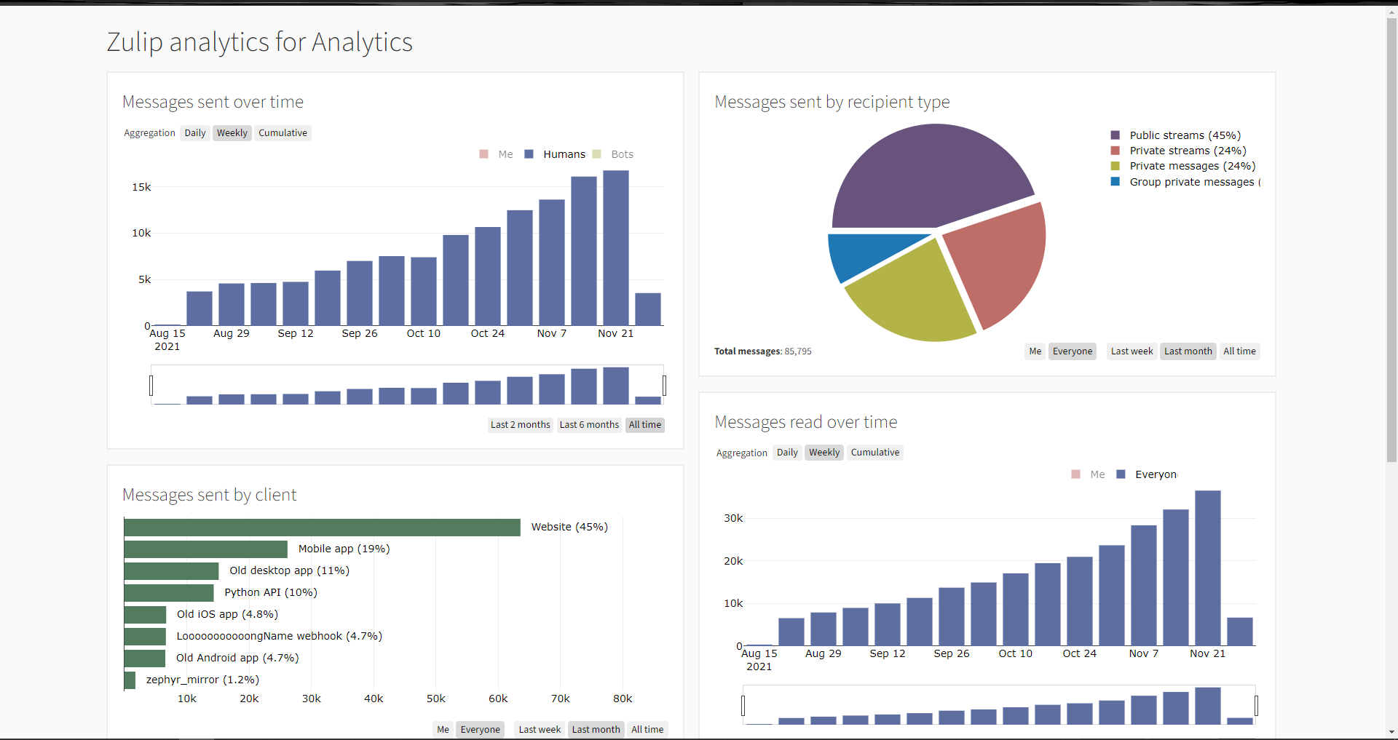The width and height of the screenshot is (1398, 740).
Task: Choose All time for messages by client
Action: [647, 730]
